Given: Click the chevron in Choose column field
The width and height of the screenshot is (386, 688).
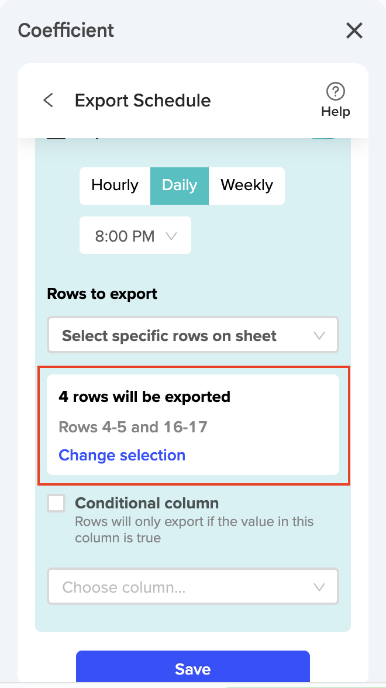Looking at the screenshot, I should click(x=319, y=587).
